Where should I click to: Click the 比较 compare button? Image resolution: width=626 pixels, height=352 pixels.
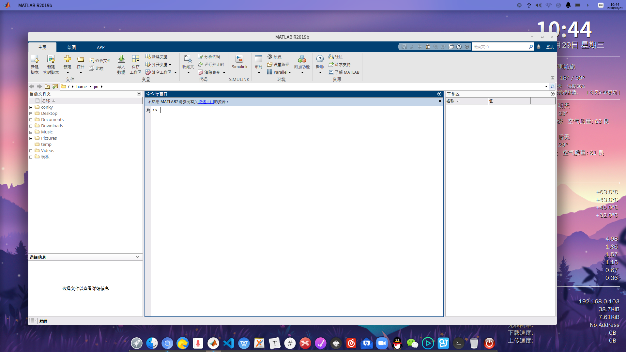pyautogui.click(x=96, y=68)
